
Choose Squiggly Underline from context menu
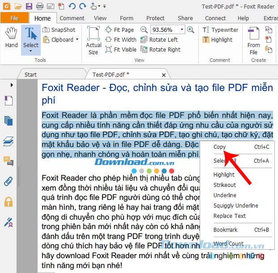click(237, 206)
